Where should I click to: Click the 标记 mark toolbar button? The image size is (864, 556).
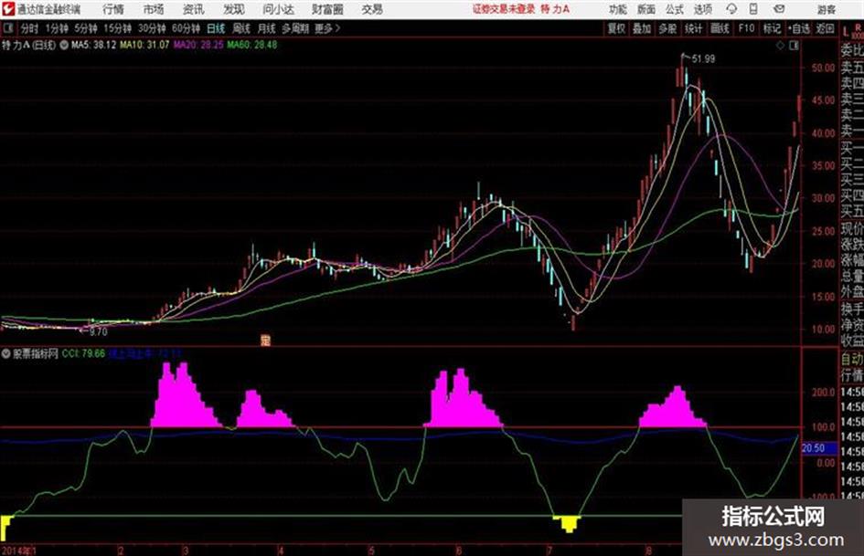pos(772,28)
